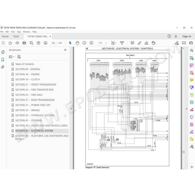Zoom in with plus icon

[91, 43]
